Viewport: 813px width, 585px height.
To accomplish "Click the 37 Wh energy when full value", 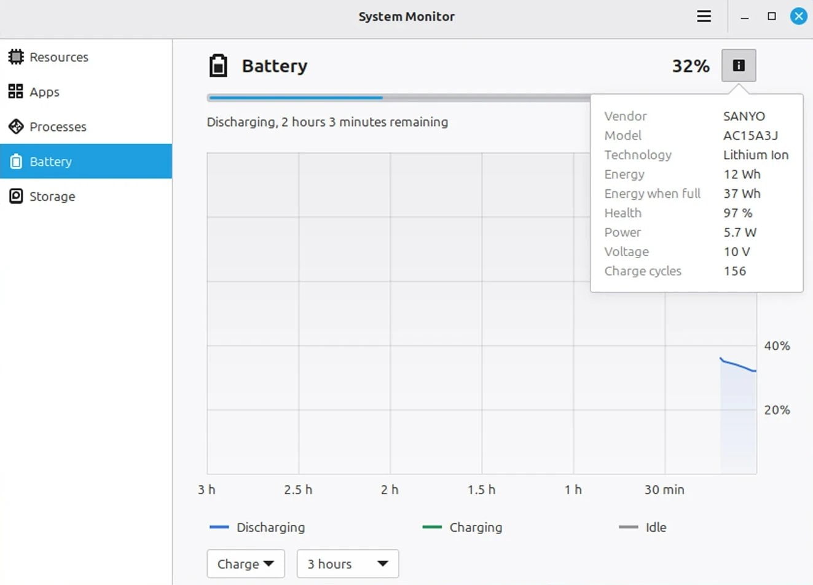I will click(742, 194).
